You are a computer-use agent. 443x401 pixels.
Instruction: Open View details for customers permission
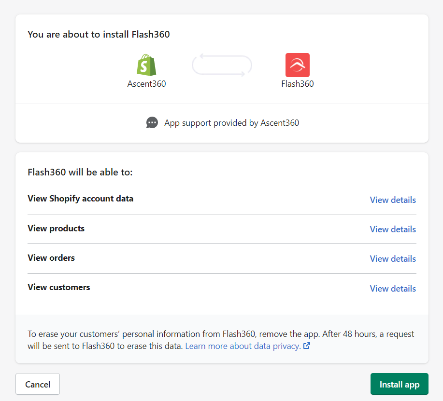click(392, 289)
